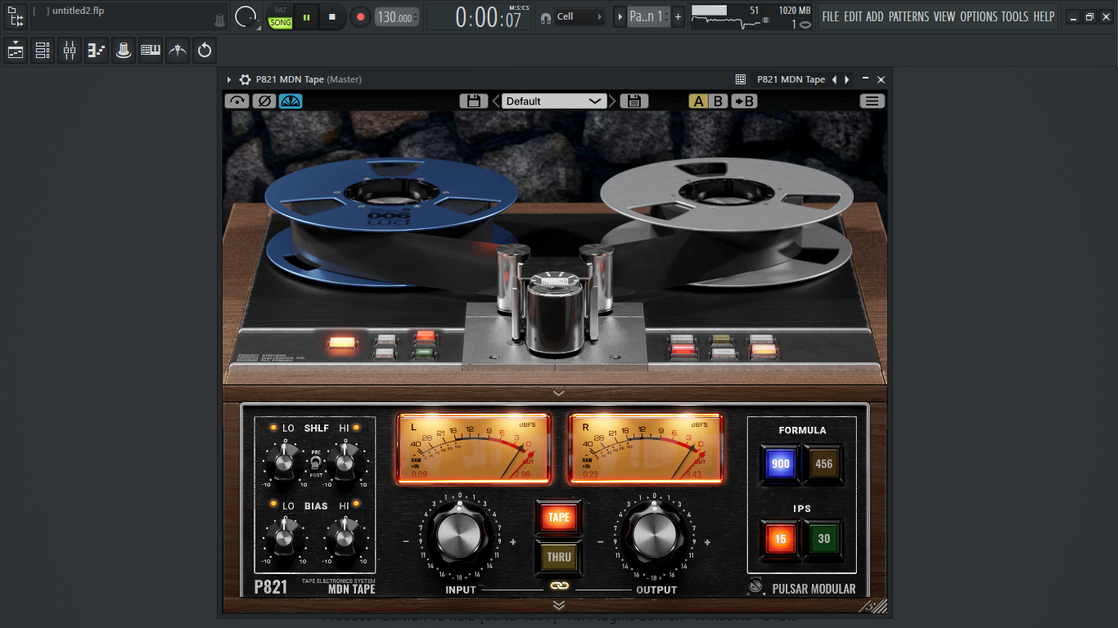Click the main volume dial in transport
1118x628 pixels.
click(x=245, y=16)
